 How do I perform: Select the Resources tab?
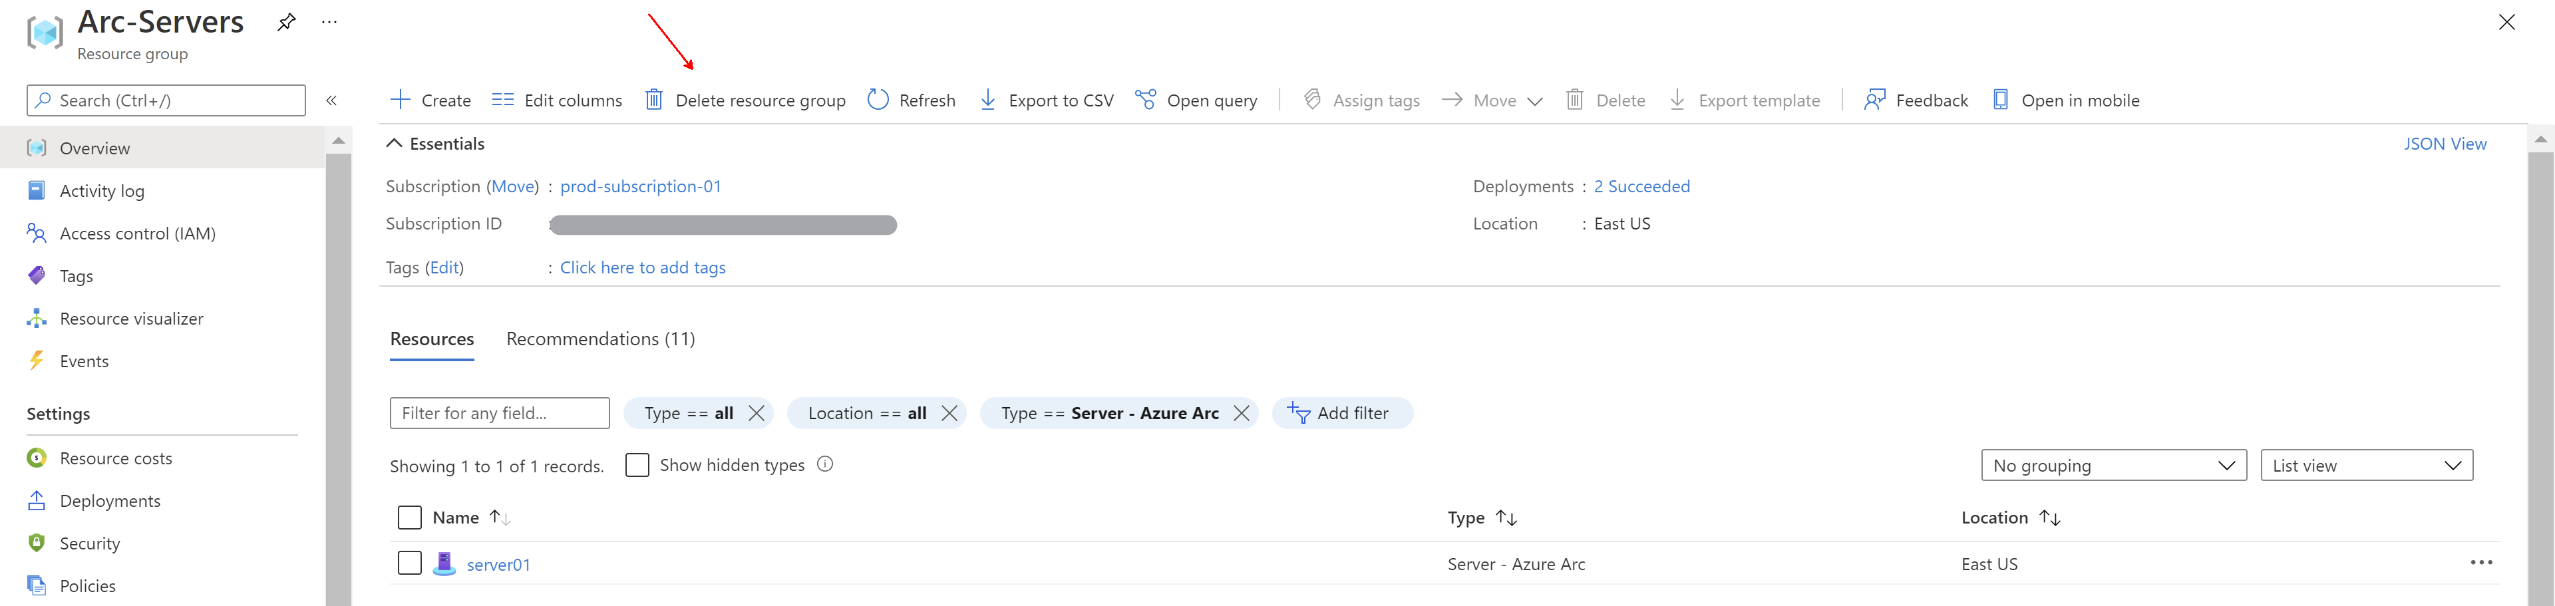(431, 339)
